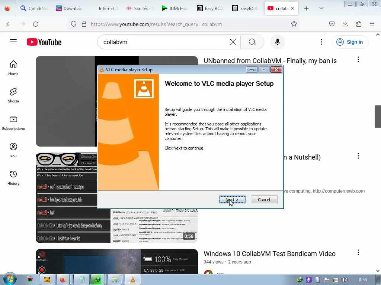Click the Sign in button on YouTube
This screenshot has width=381, height=285.
(350, 42)
